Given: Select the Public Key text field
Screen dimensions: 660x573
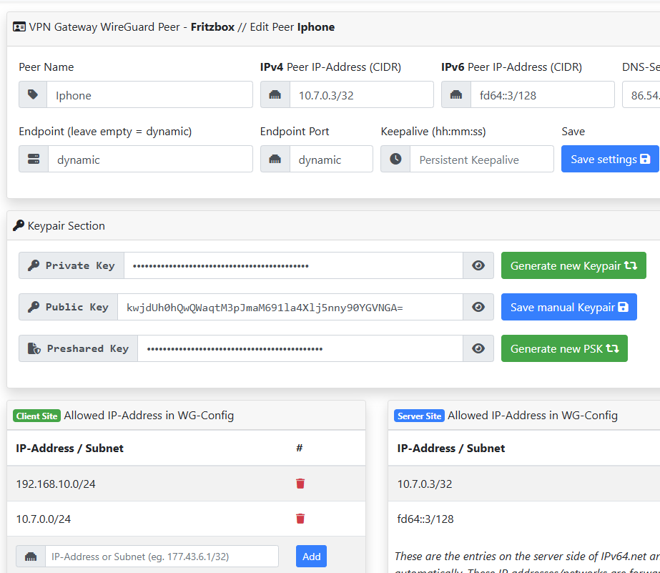Looking at the screenshot, I should [x=290, y=307].
